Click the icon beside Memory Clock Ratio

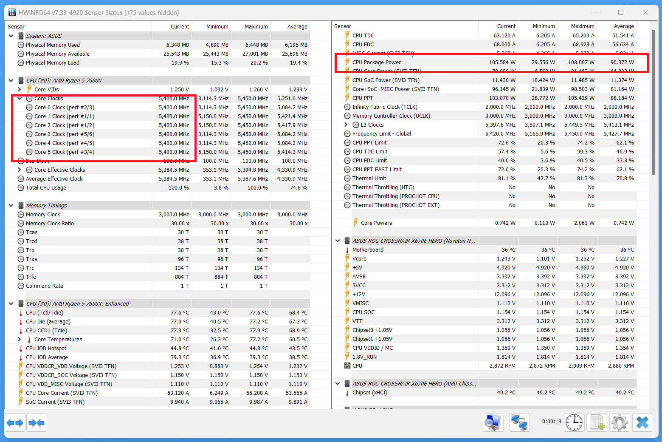pyautogui.click(x=20, y=223)
